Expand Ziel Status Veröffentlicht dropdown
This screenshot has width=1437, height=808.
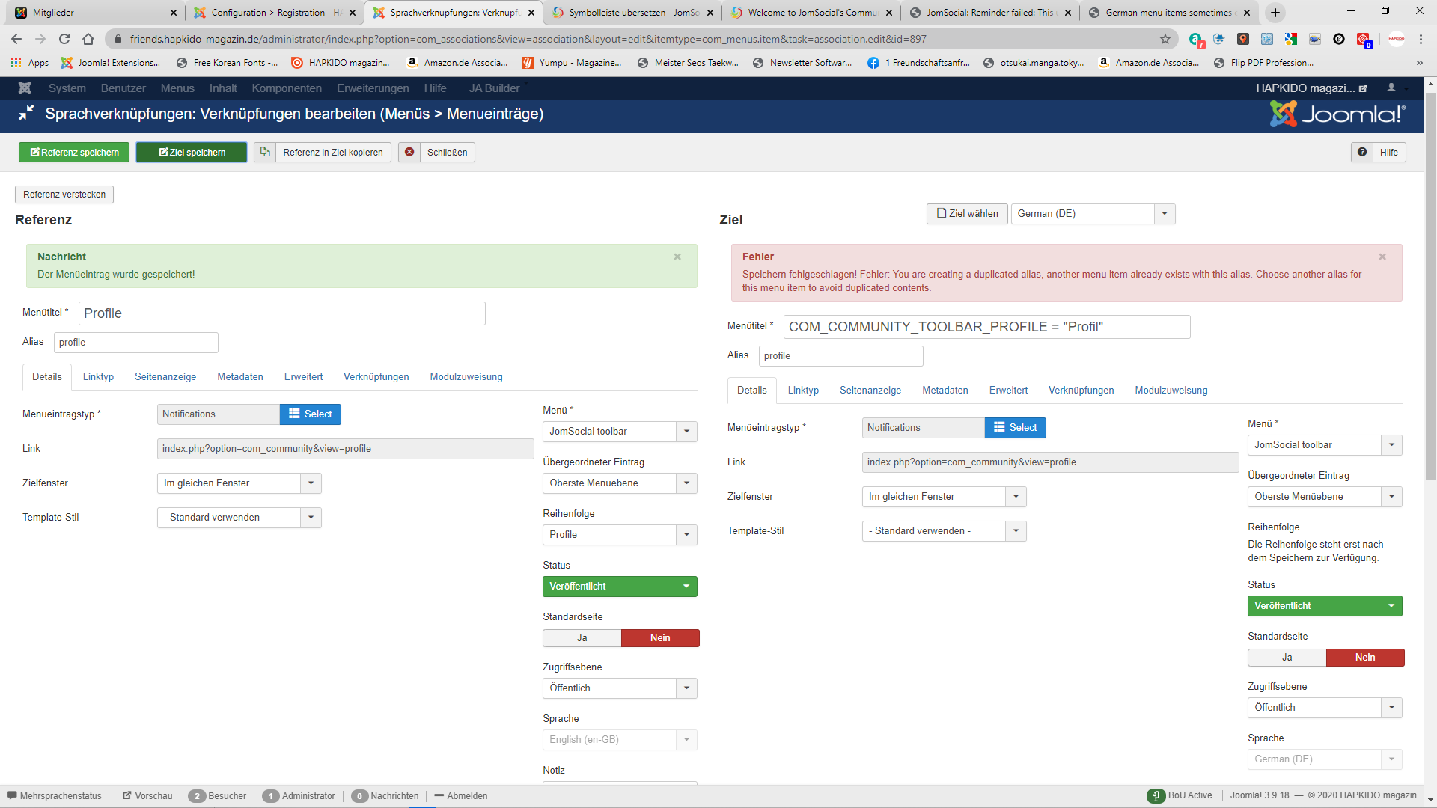1324,606
